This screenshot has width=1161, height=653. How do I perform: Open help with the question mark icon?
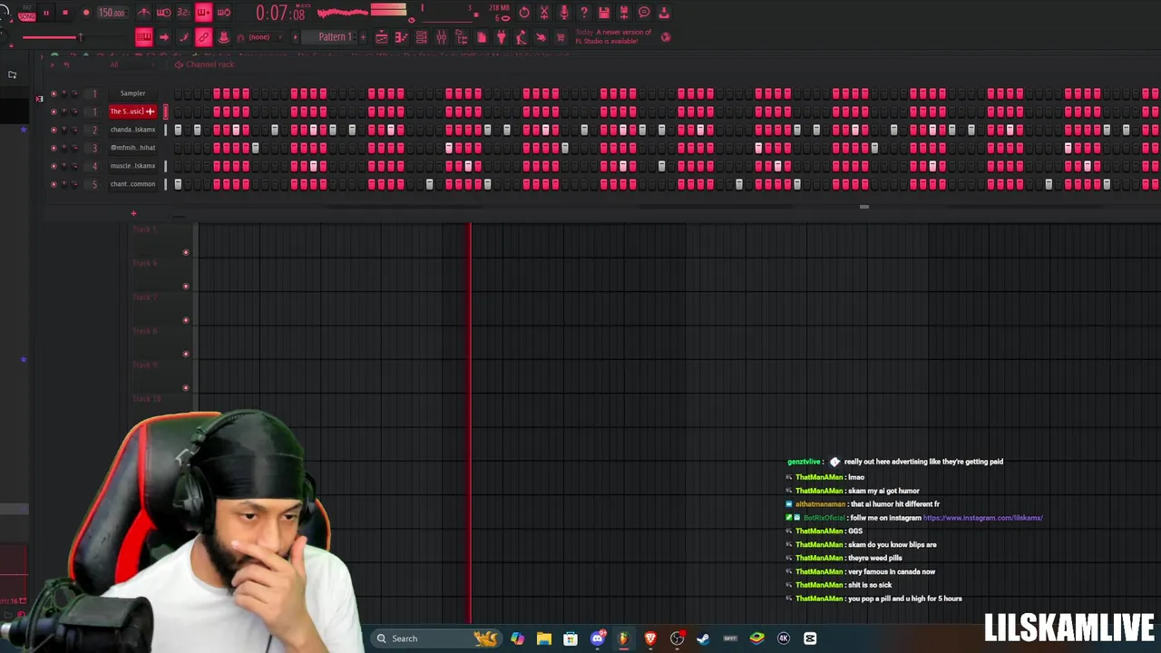point(584,13)
